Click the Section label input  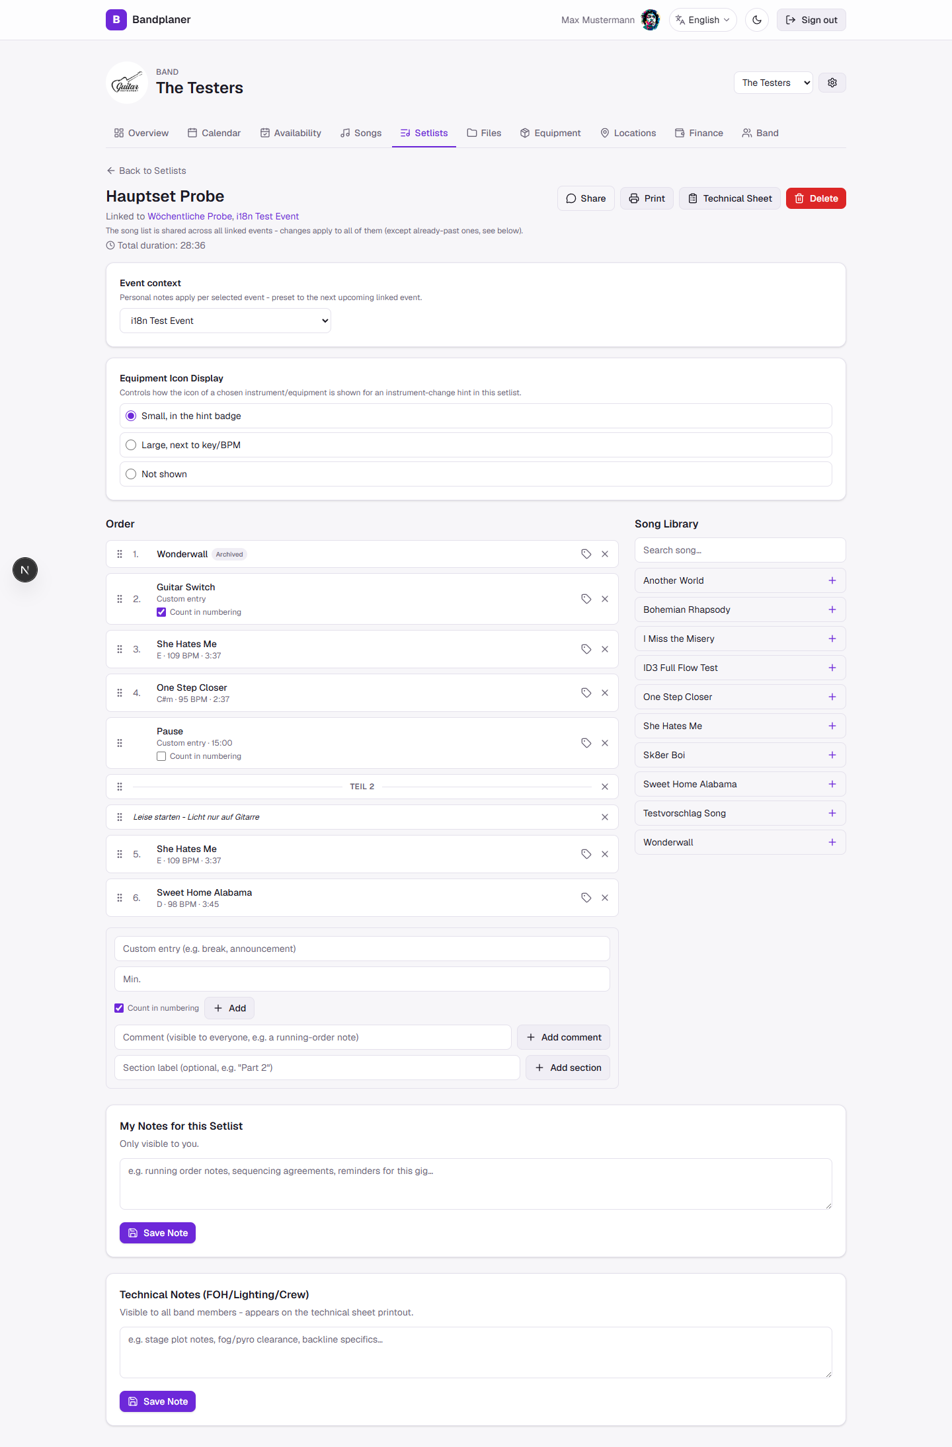pyautogui.click(x=317, y=1068)
